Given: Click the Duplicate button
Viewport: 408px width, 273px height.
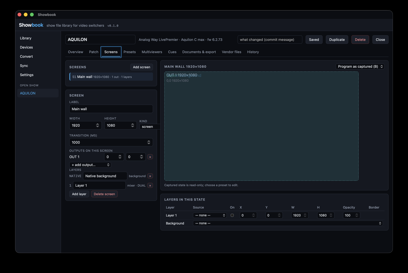Looking at the screenshot, I should (x=337, y=39).
